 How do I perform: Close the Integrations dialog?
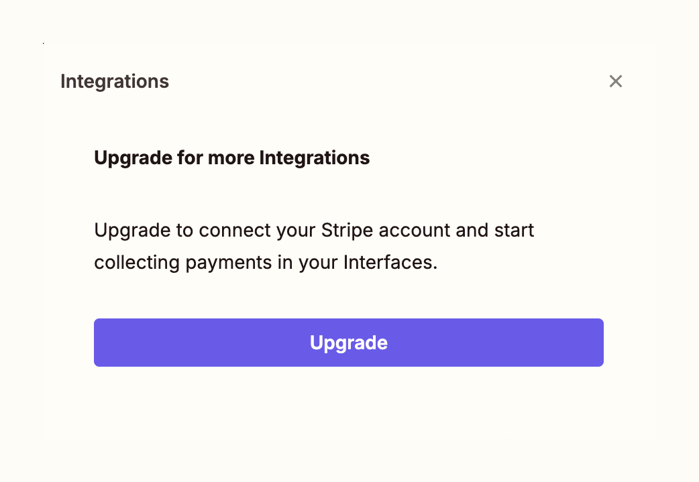click(x=616, y=81)
